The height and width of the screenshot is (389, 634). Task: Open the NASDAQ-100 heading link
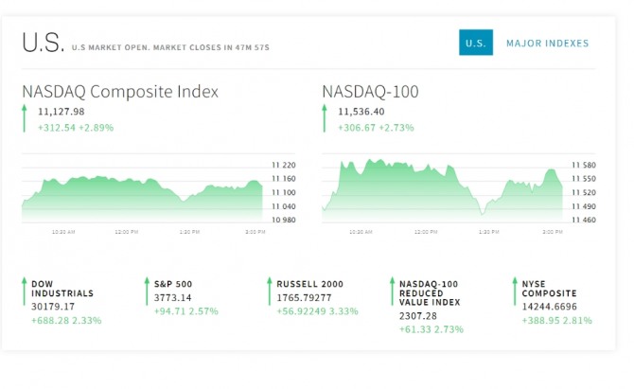pos(370,92)
